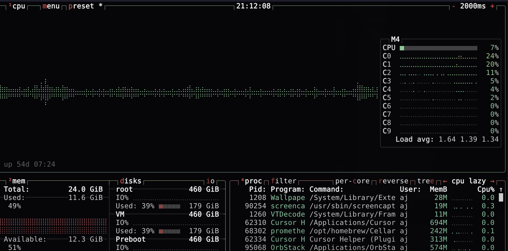This screenshot has height=251, width=508.
Task: Click the root disk Used gauge
Action: coord(170,206)
